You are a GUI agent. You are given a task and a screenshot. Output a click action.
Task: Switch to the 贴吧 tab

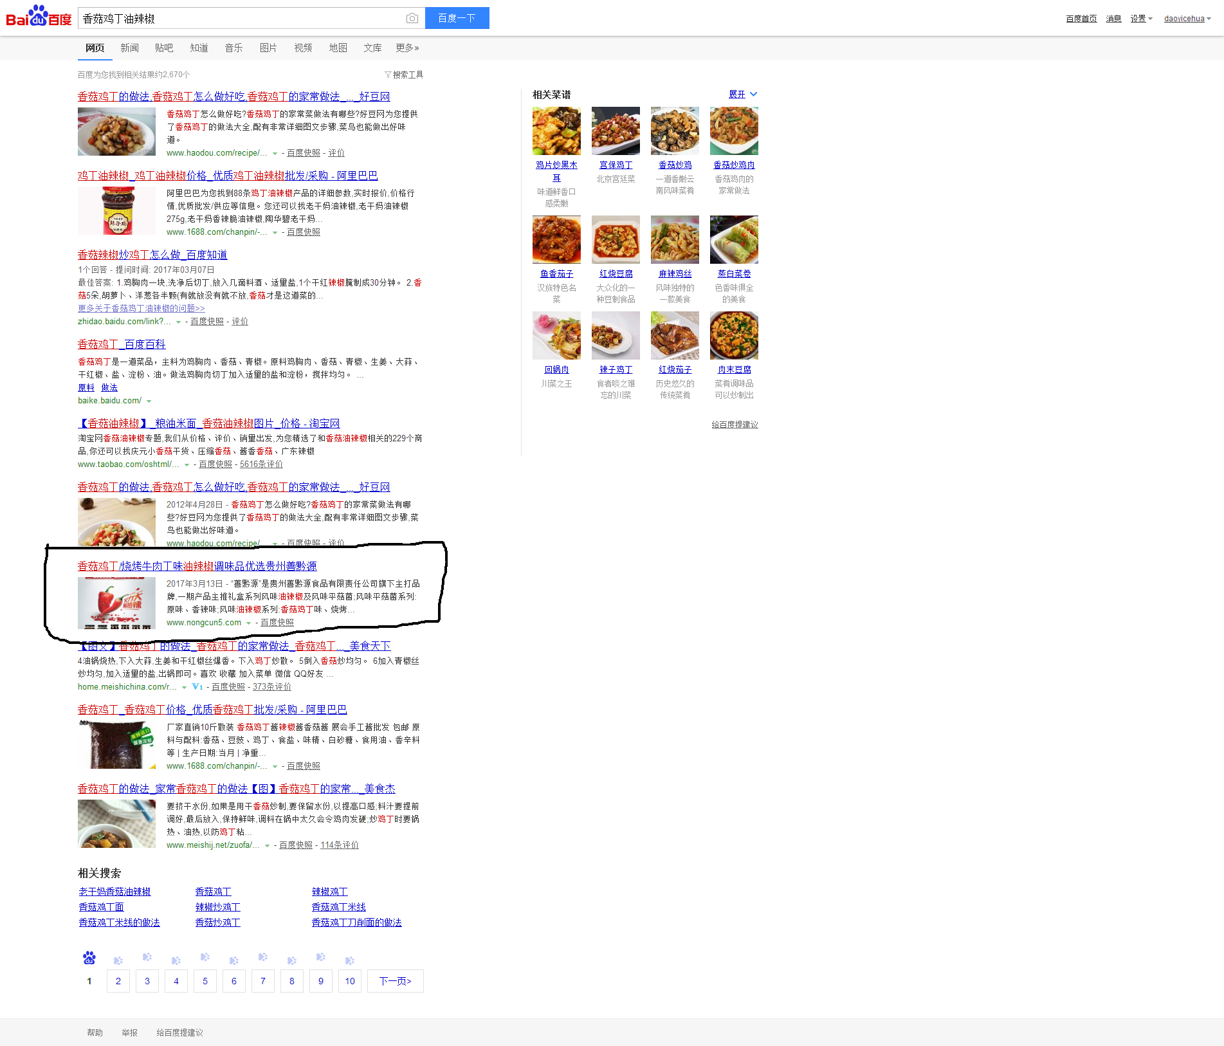tap(164, 48)
